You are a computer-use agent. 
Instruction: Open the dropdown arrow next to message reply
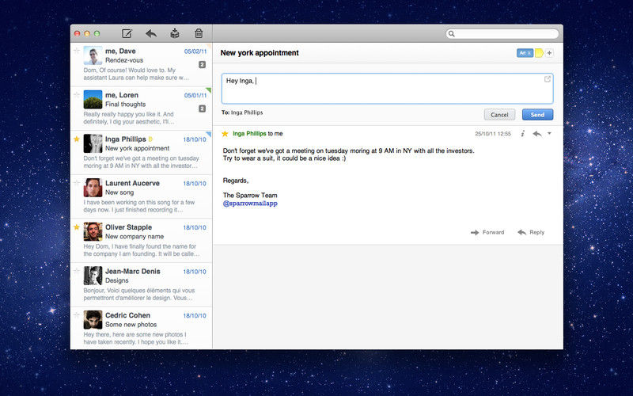point(549,133)
